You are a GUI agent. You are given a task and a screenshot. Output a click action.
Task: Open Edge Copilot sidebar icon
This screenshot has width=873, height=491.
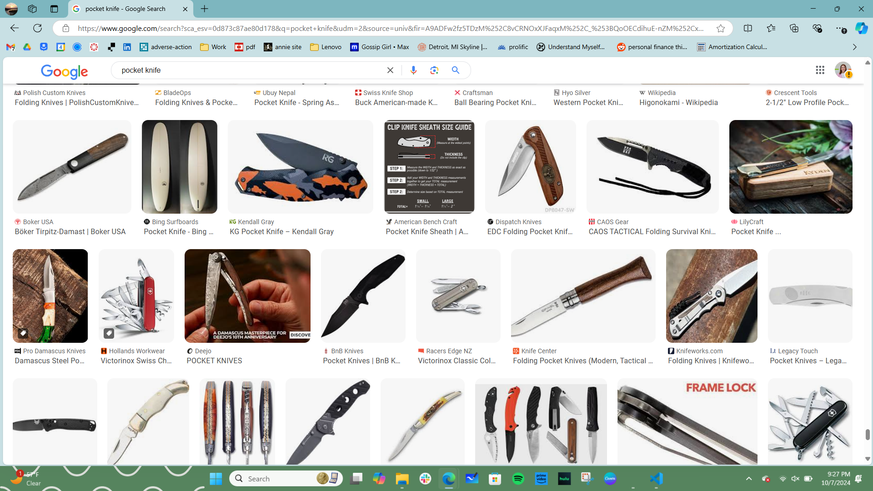coord(861,28)
